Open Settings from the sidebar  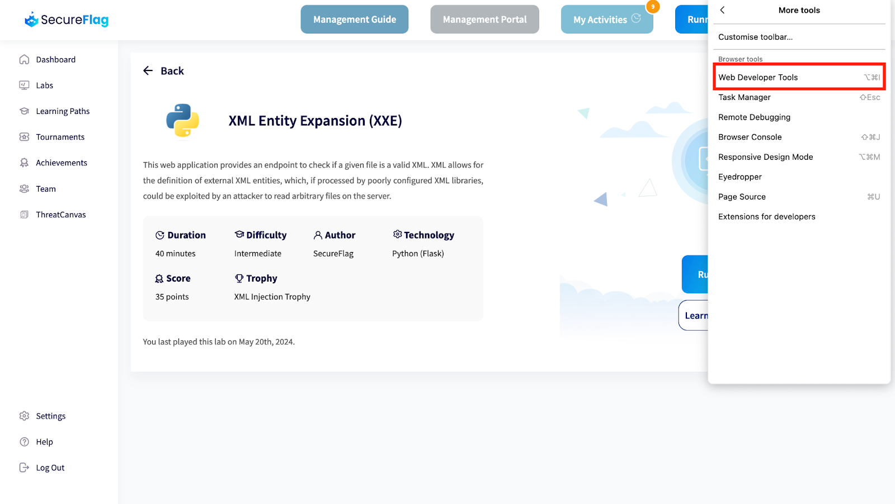51,416
